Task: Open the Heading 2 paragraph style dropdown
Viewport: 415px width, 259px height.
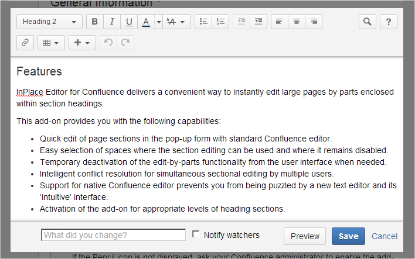Action: point(49,22)
